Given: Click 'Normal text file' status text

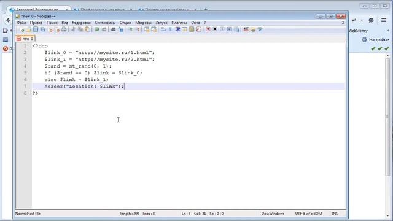Looking at the screenshot, I should click(x=28, y=214).
